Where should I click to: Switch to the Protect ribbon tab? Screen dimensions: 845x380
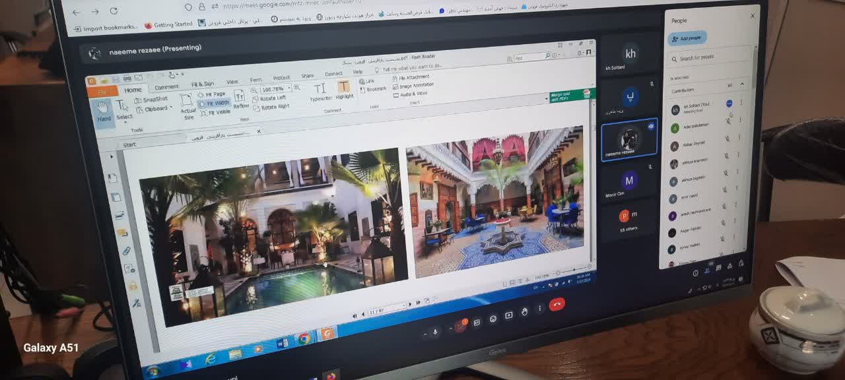[x=281, y=78]
